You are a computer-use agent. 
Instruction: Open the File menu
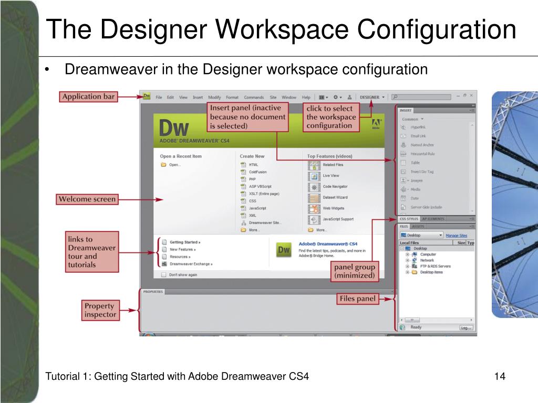click(159, 97)
